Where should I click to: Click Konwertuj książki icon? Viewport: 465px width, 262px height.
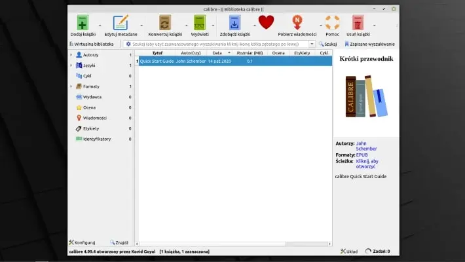[164, 23]
